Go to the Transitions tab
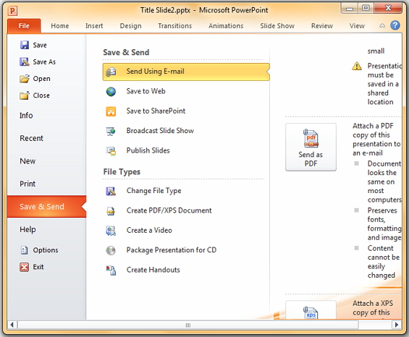This screenshot has width=409, height=337. (174, 26)
